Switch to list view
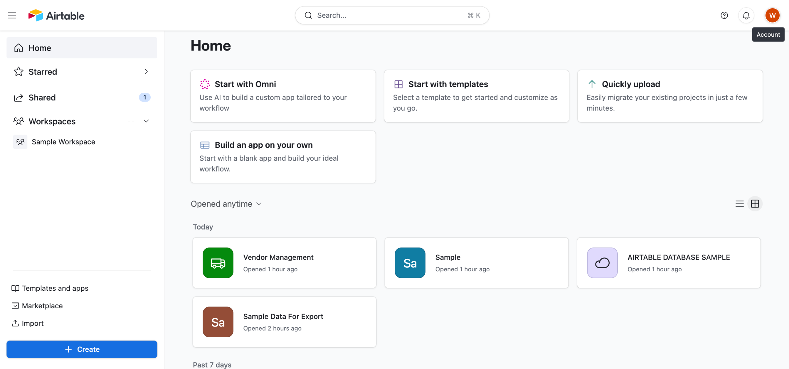789x369 pixels. tap(739, 204)
